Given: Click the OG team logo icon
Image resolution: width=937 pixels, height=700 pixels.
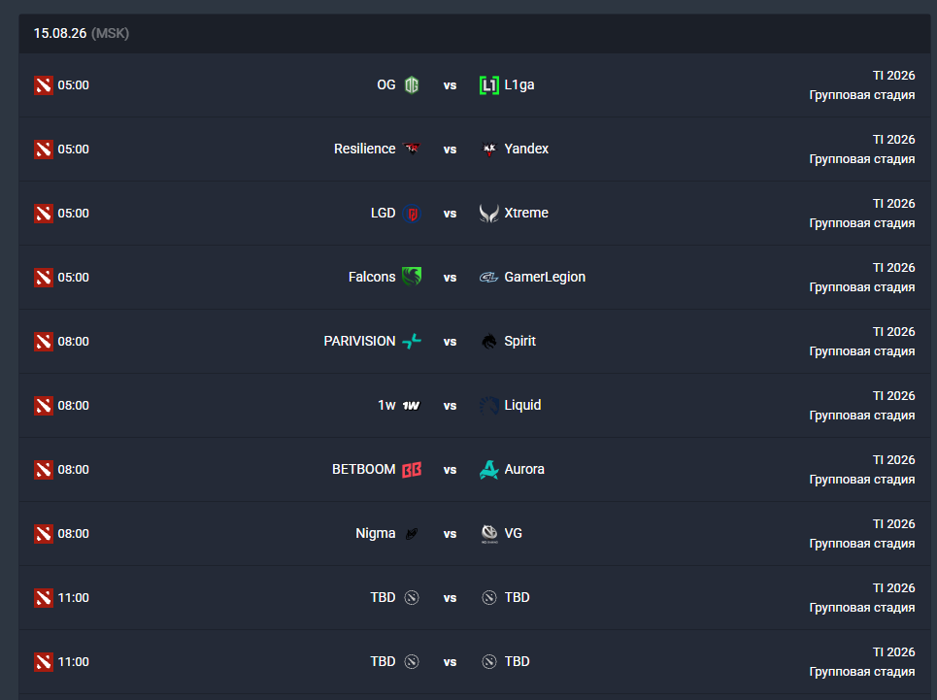Looking at the screenshot, I should [x=411, y=85].
